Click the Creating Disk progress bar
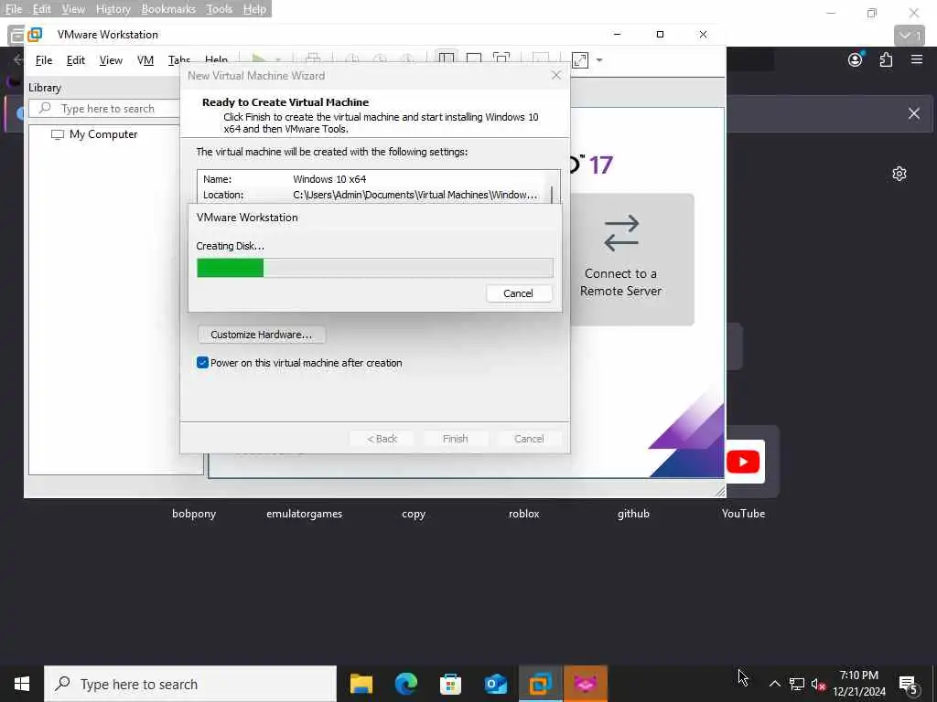 [374, 268]
